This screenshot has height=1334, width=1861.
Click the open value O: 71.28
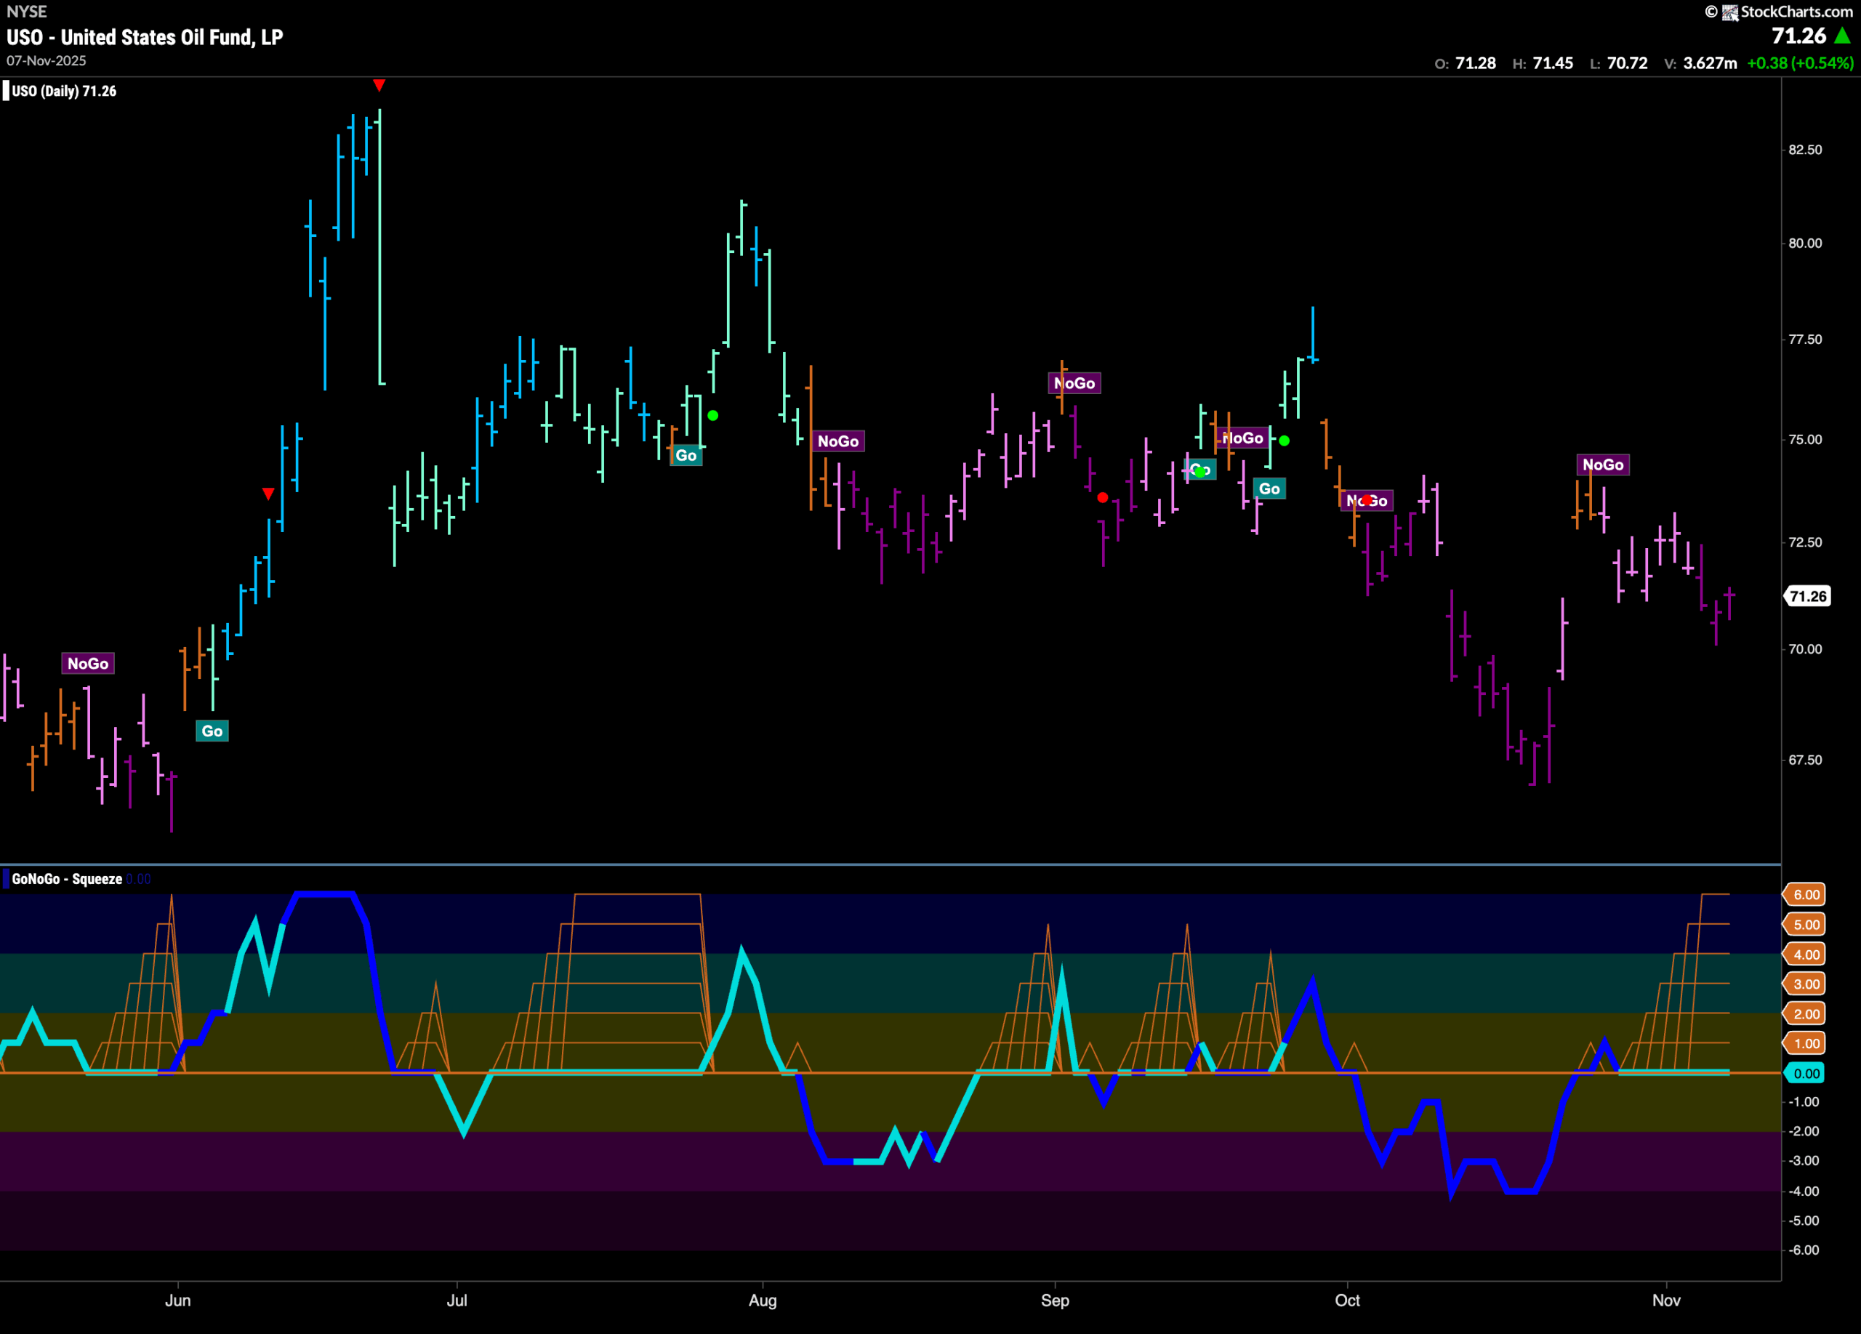click(x=1466, y=63)
